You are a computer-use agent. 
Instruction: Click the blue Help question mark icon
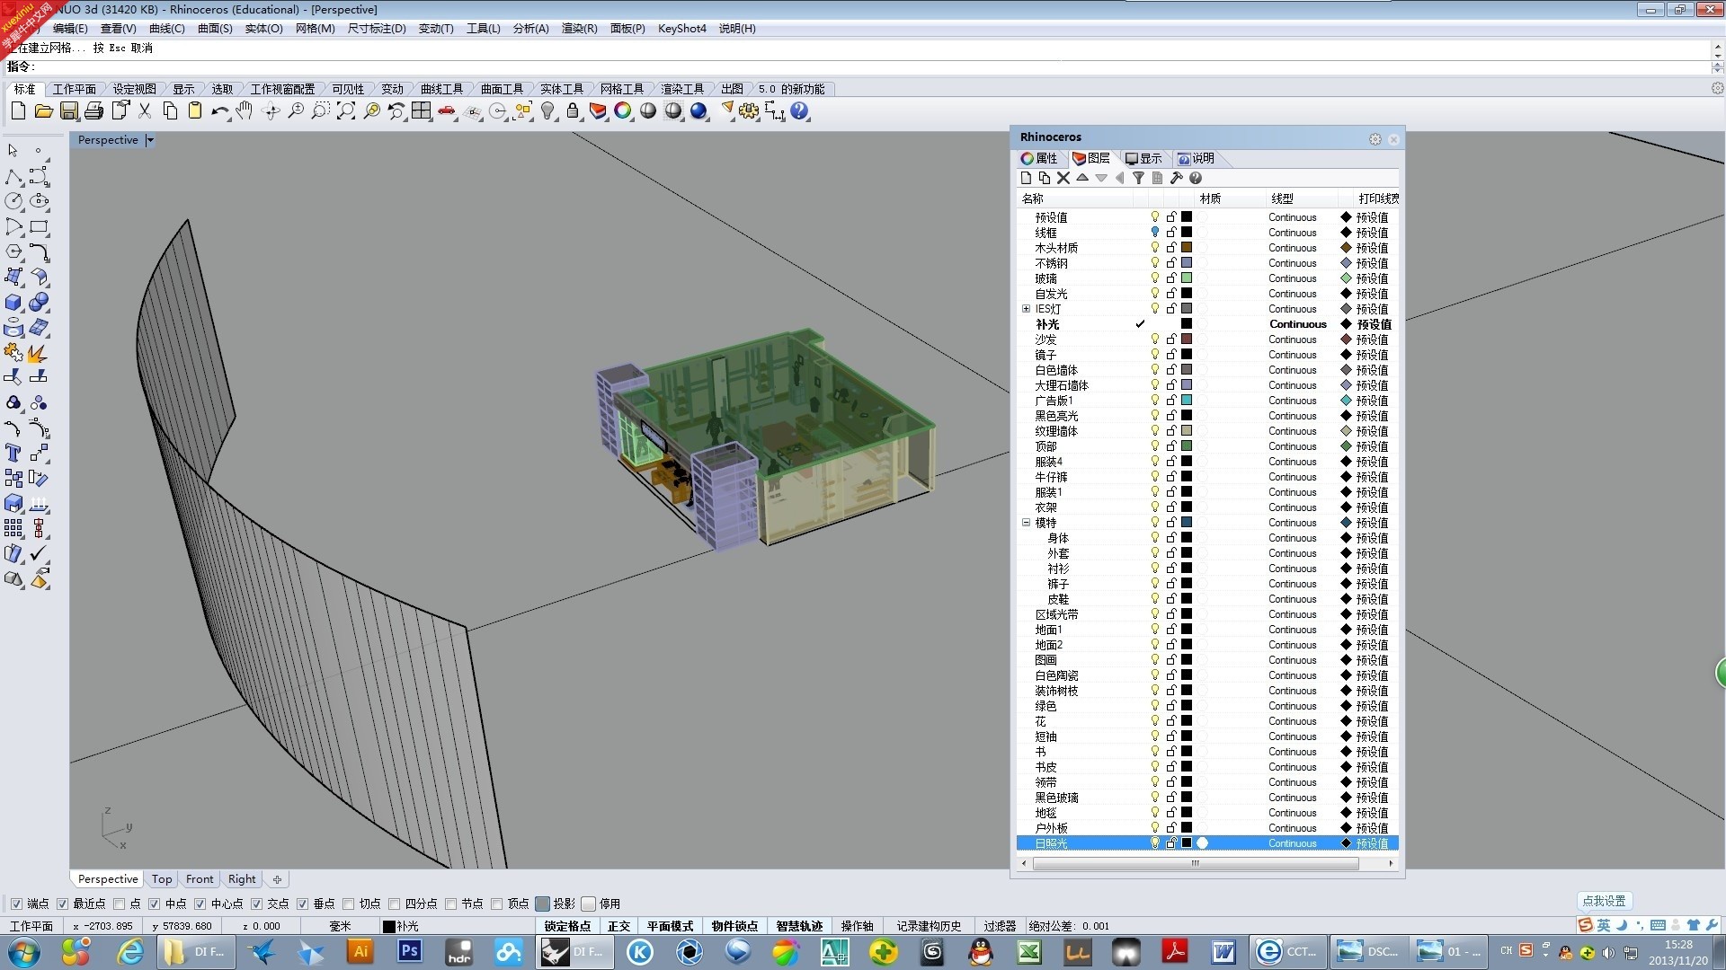pos(799,110)
